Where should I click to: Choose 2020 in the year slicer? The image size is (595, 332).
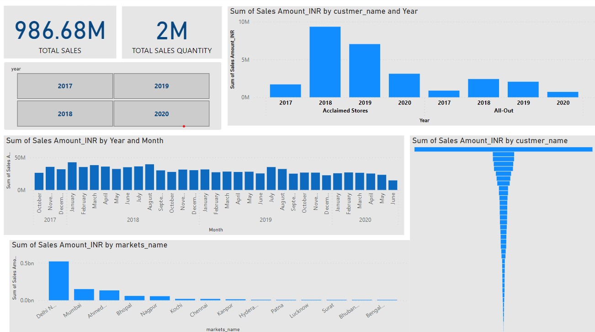[161, 114]
